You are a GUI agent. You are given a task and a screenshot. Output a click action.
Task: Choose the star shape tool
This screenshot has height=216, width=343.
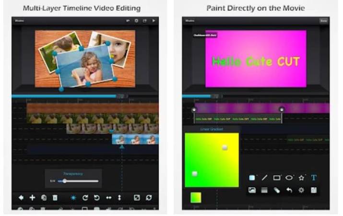(301, 178)
